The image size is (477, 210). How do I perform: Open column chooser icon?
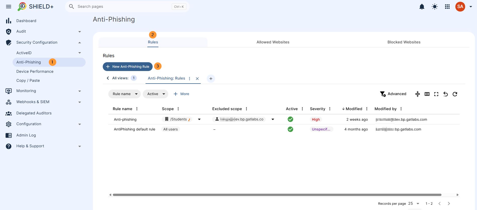point(427,94)
